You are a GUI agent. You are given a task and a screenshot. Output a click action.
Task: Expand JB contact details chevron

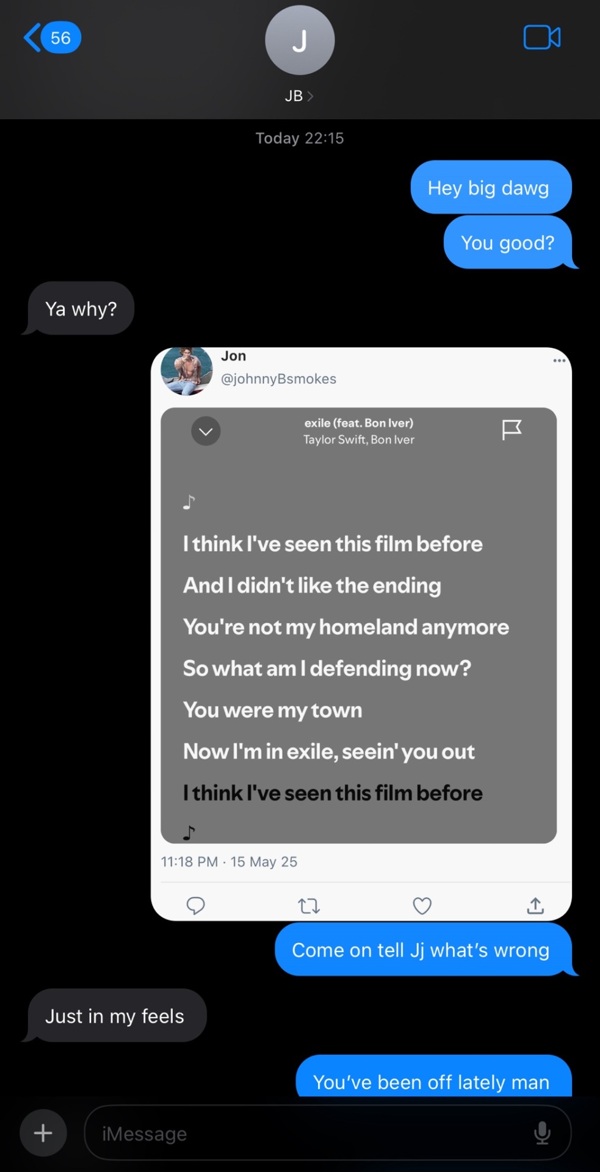(311, 96)
